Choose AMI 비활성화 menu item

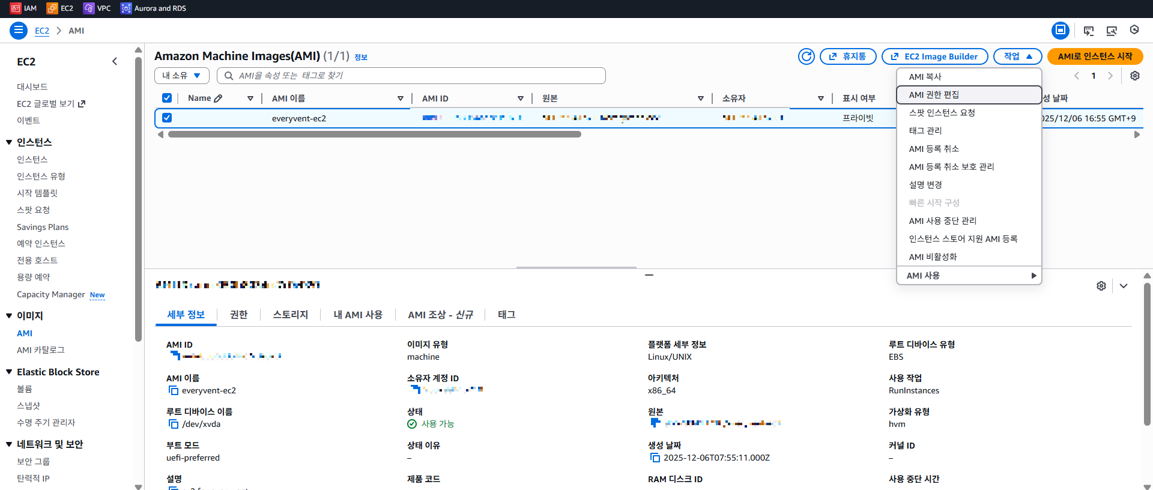(x=969, y=257)
